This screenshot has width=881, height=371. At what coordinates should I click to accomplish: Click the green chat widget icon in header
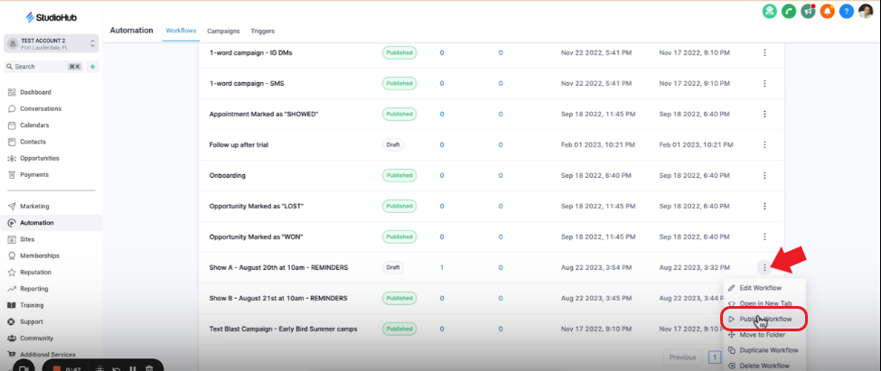coord(769,11)
